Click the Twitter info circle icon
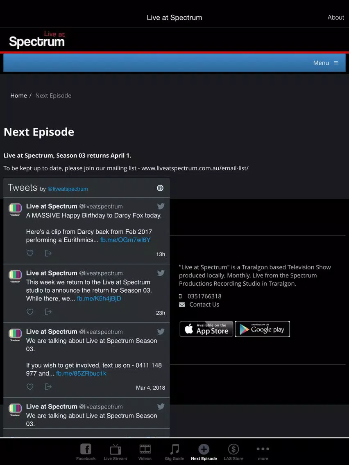 tap(160, 188)
